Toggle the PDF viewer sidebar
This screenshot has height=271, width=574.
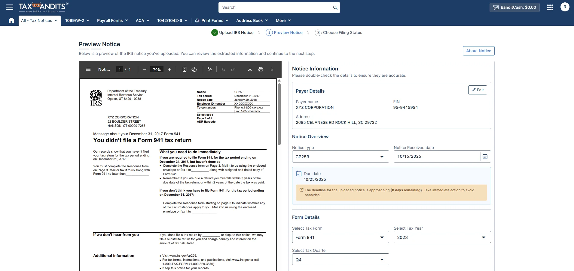(x=88, y=69)
